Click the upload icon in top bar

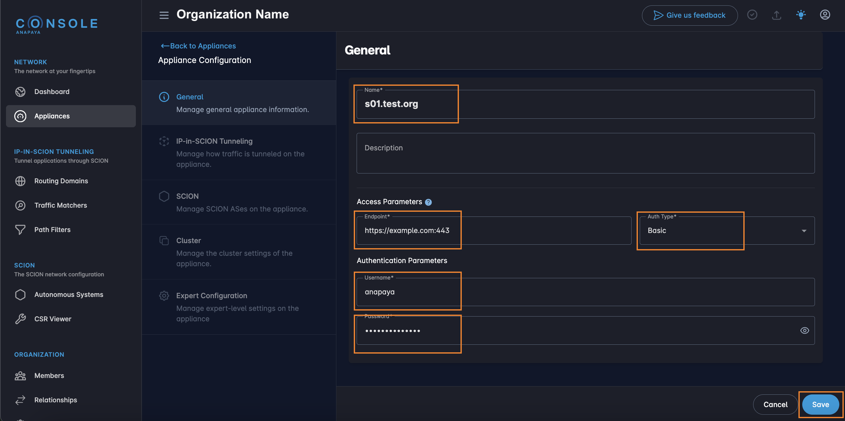click(777, 15)
